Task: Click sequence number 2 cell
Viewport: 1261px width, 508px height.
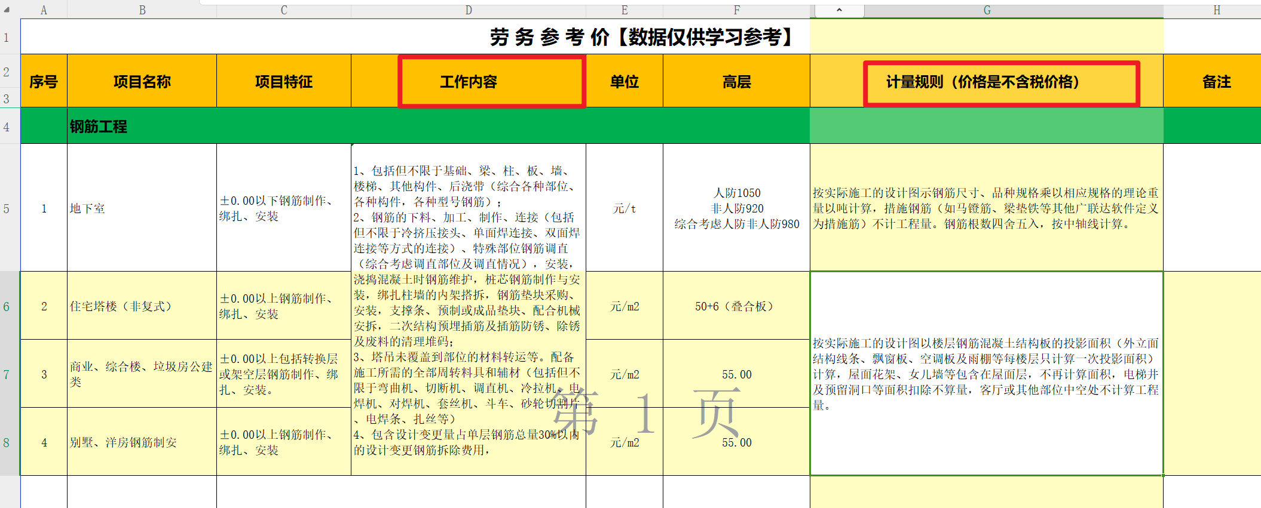Action: coord(44,306)
